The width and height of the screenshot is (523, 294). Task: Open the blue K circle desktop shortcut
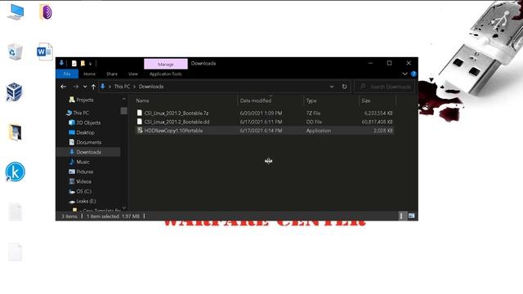(x=15, y=172)
